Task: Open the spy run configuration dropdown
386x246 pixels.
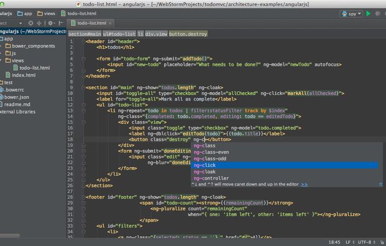Action: click(x=352, y=14)
